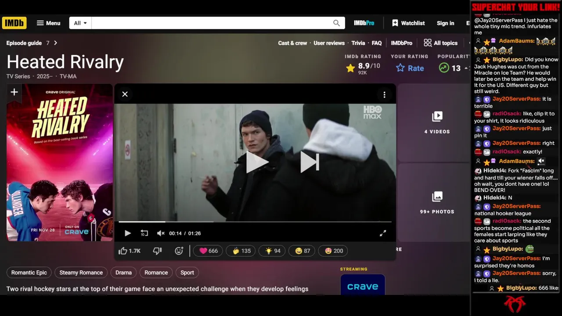562x316 pixels.
Task: Open All topics
Action: click(440, 43)
